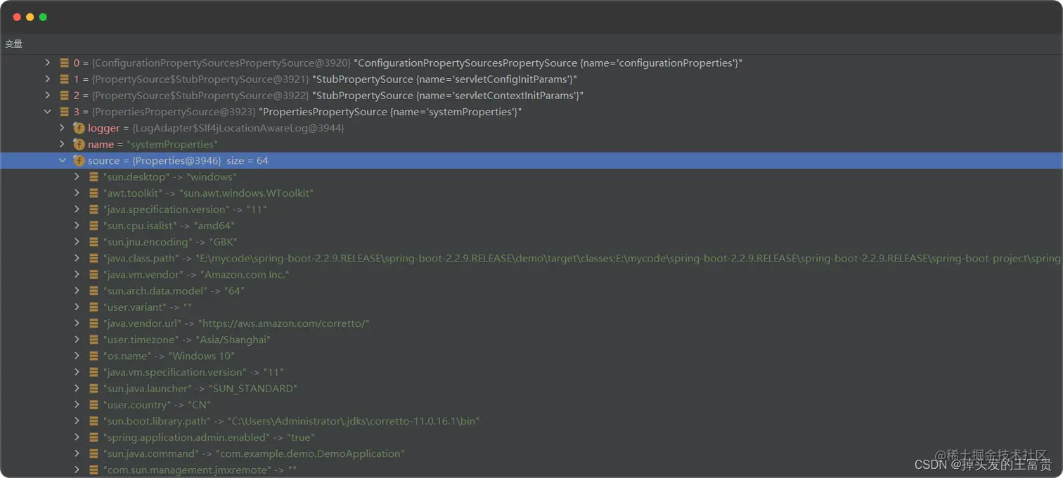Viewport: 1063px width, 478px height.
Task: Expand the name field node
Action: [62, 144]
